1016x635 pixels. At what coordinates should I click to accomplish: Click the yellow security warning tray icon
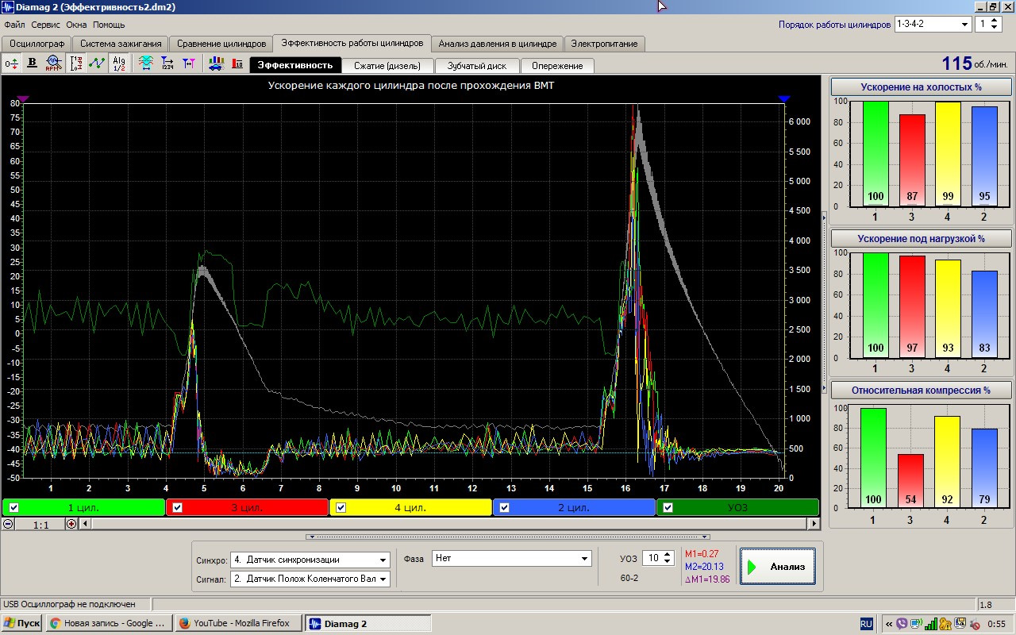[945, 623]
